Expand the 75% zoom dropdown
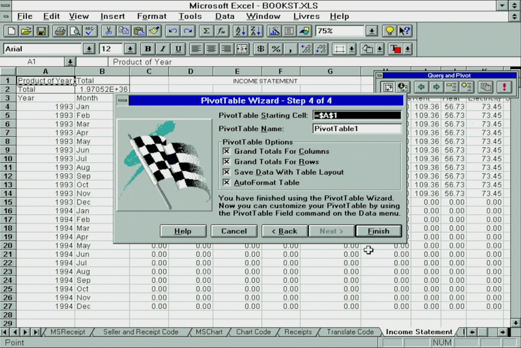This screenshot has width=521, height=348. [x=371, y=31]
